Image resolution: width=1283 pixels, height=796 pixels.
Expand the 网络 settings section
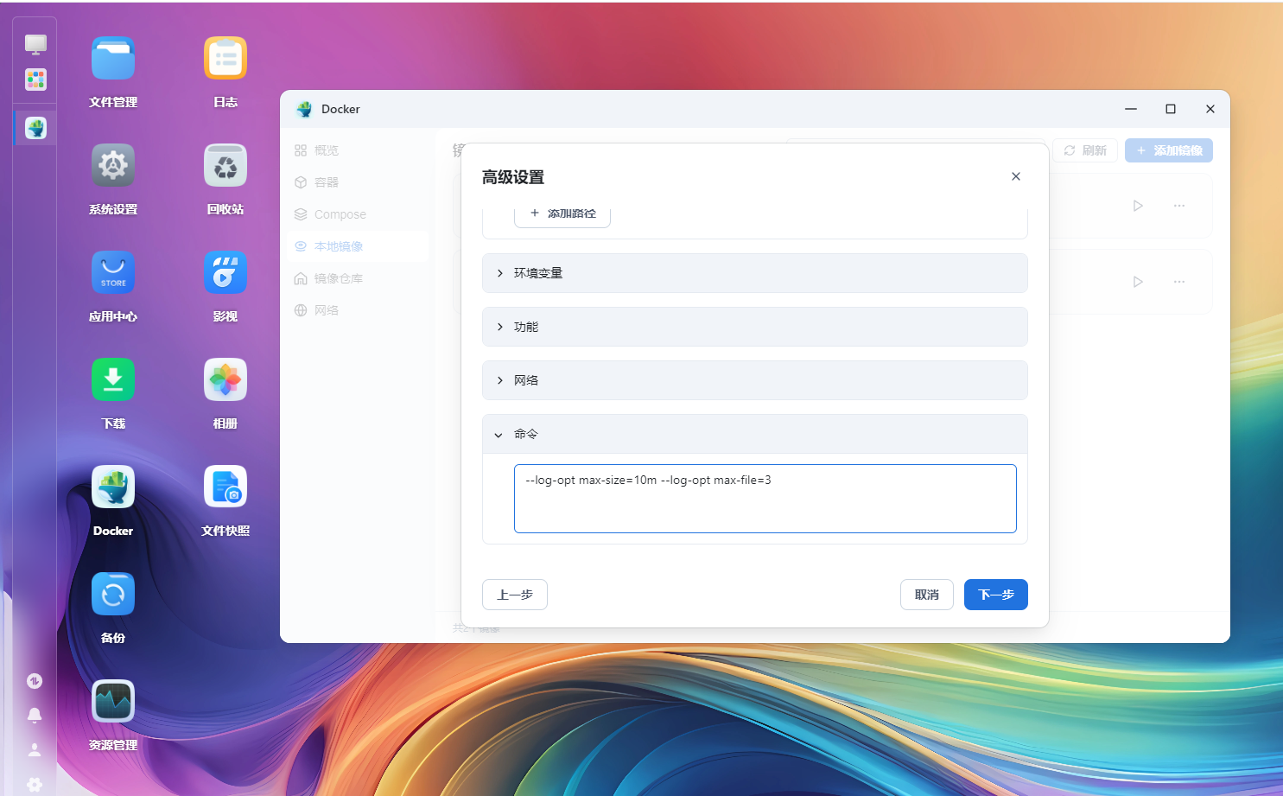[x=754, y=380]
